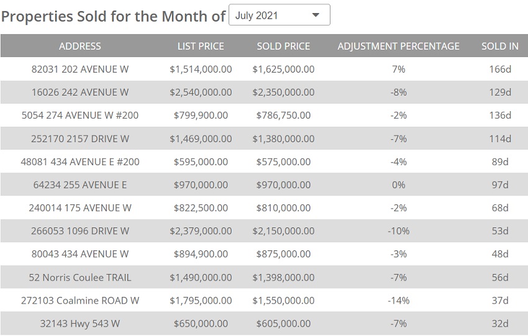Click the 5054 274 AVENUE W #200 address

[x=80, y=115]
